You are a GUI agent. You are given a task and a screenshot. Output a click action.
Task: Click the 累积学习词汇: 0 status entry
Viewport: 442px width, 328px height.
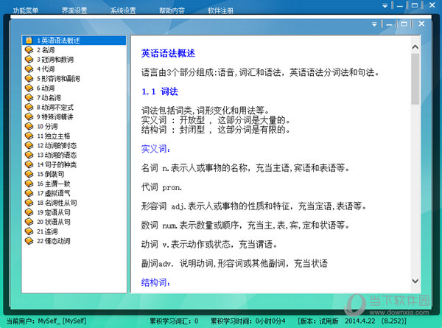(x=174, y=321)
